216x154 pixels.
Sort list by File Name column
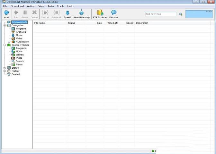[40, 23]
